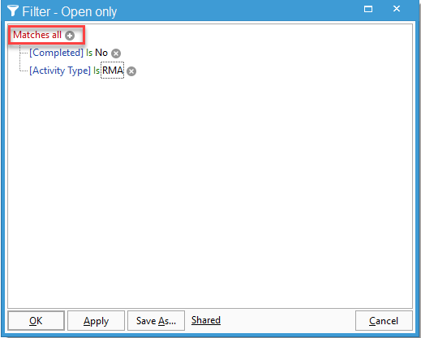This screenshot has width=421, height=338.
Task: Remove the Activity Type Is RMA condition
Action: (131, 71)
